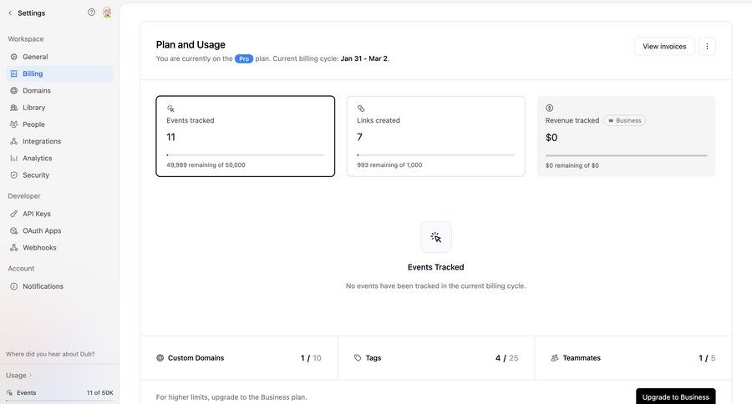Open the three-dot more options menu
This screenshot has height=404, width=752.
[x=707, y=47]
